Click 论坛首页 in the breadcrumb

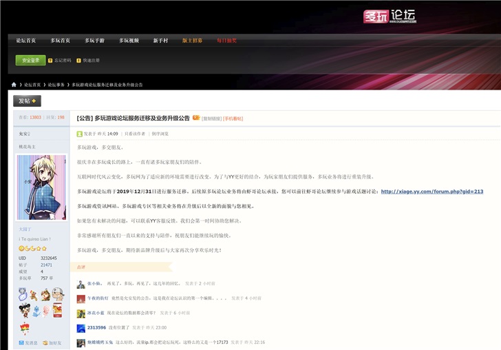[32, 85]
